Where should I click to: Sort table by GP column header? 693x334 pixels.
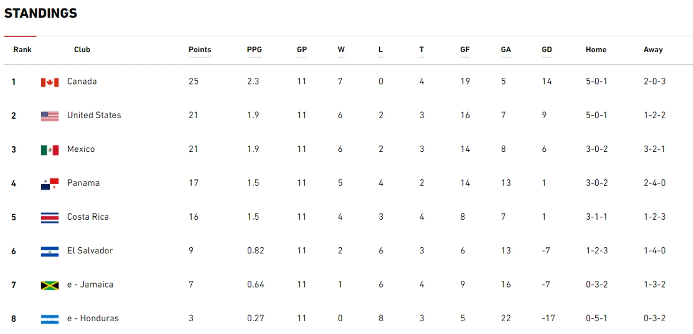(x=302, y=49)
